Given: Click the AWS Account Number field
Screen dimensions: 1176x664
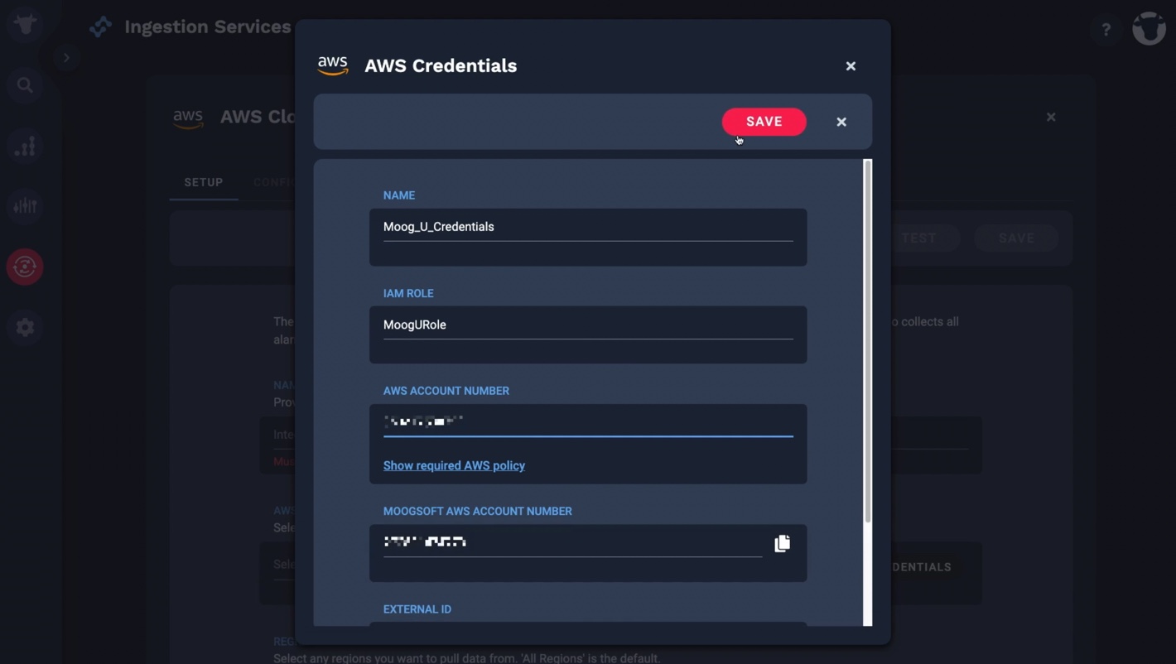Looking at the screenshot, I should [588, 422].
